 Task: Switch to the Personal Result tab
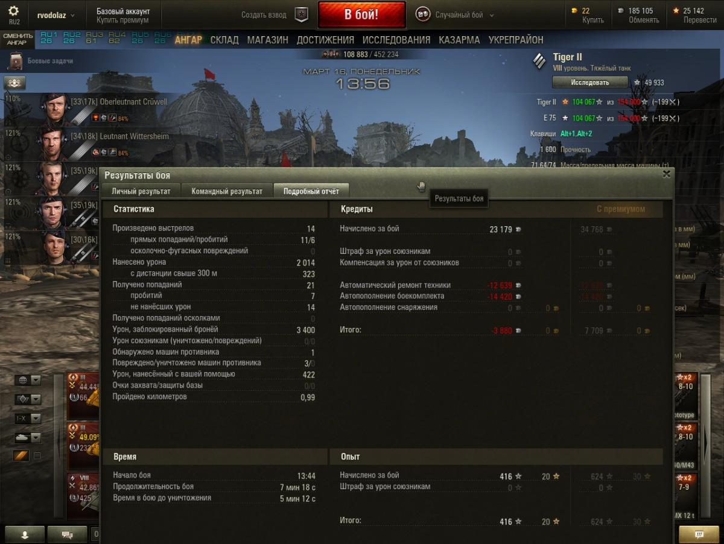[x=141, y=191]
